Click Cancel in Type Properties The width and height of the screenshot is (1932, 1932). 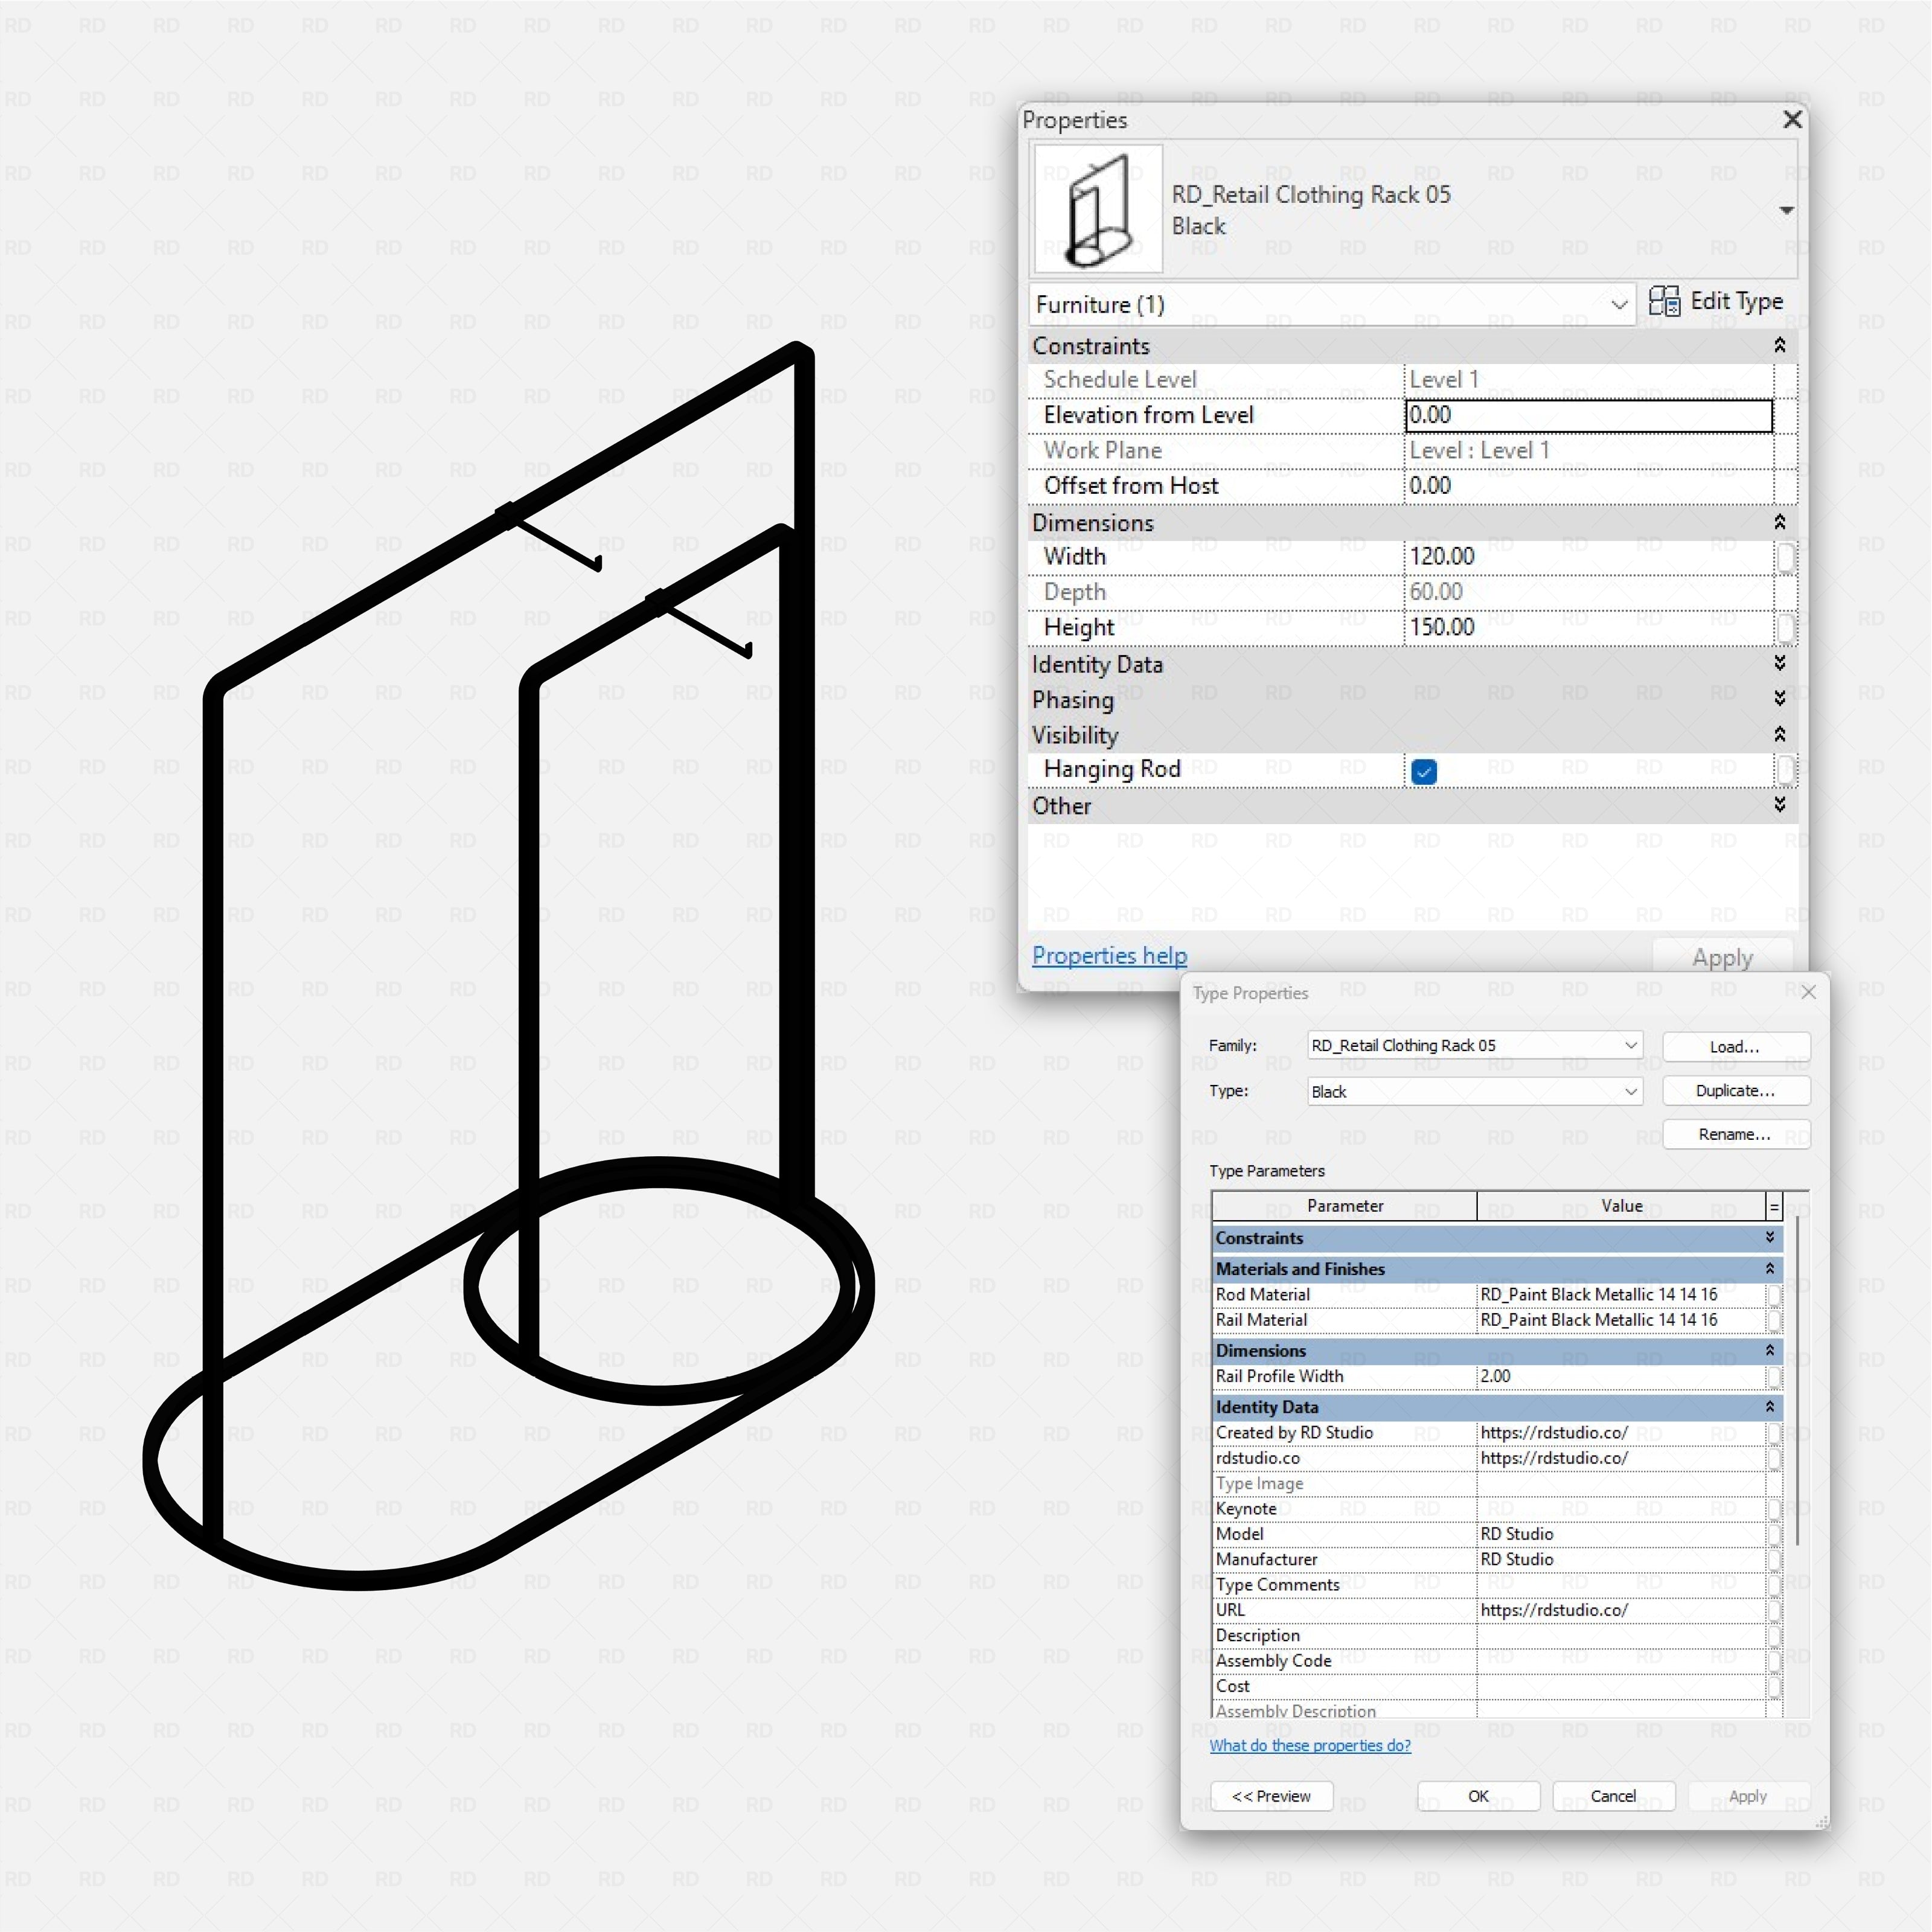pyautogui.click(x=1613, y=1796)
